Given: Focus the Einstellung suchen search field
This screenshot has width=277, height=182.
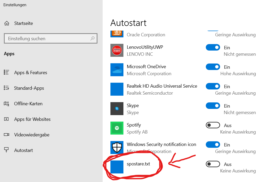Looking at the screenshot, I should click(50, 38).
